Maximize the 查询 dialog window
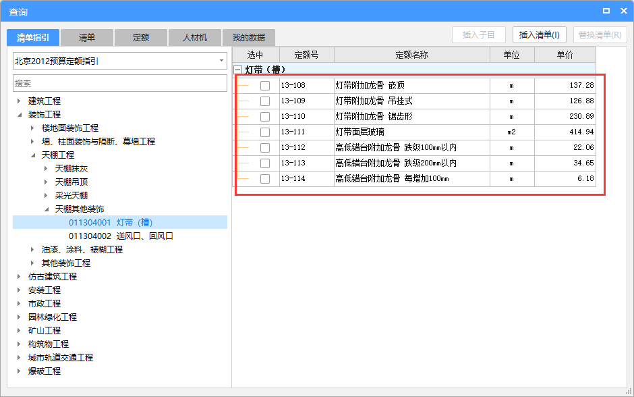 [606, 11]
